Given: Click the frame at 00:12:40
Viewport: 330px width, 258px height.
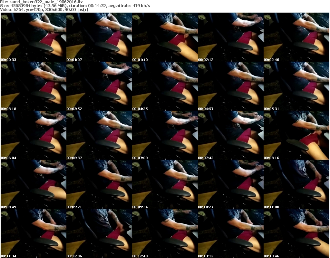Looking at the screenshot, I should coord(165,233).
